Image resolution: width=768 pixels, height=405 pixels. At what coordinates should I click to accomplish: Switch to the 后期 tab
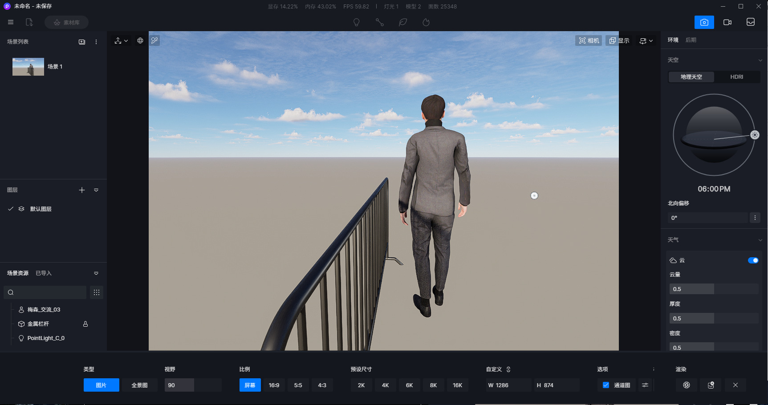pos(691,40)
